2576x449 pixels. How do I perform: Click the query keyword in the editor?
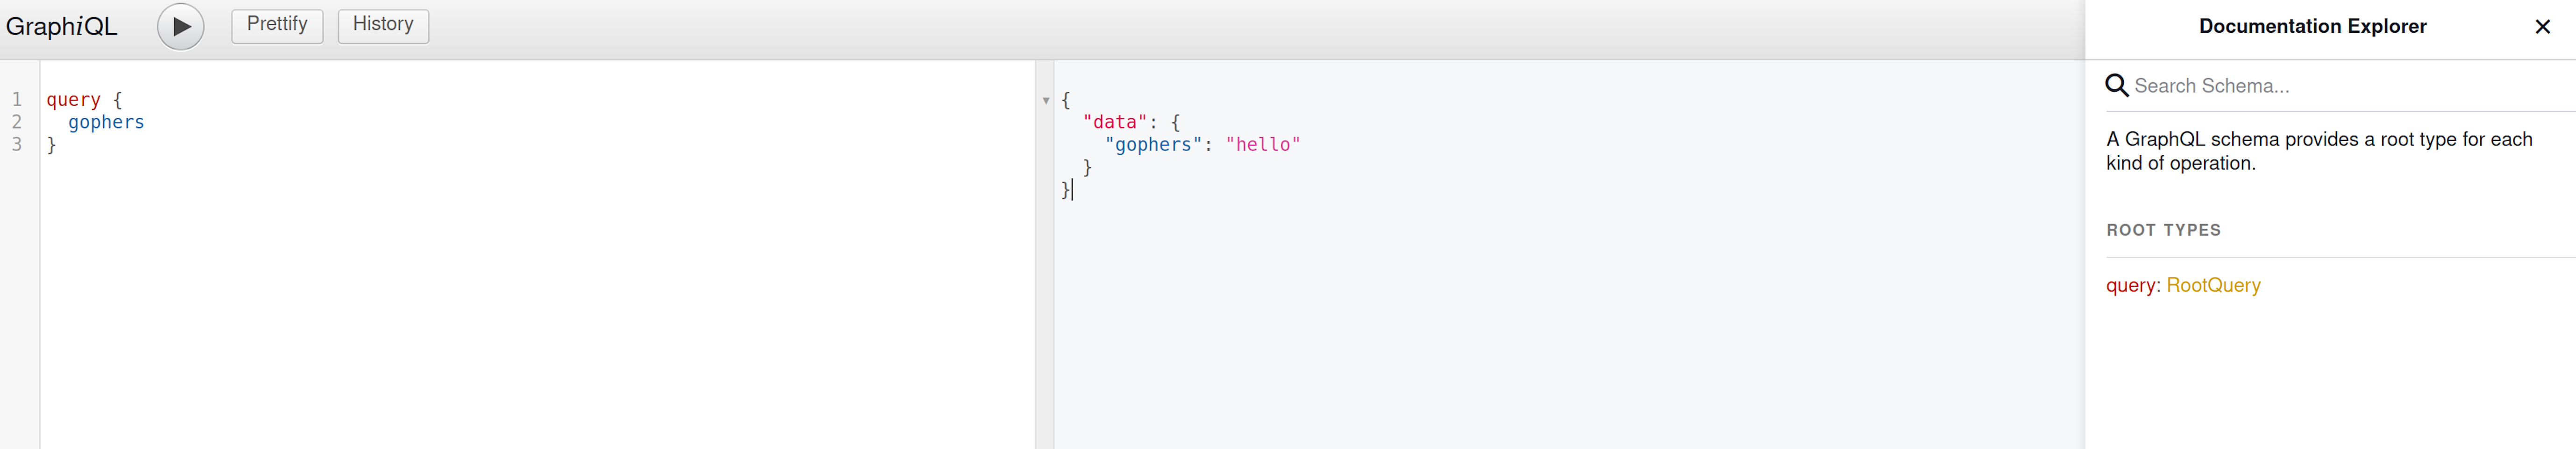click(73, 100)
